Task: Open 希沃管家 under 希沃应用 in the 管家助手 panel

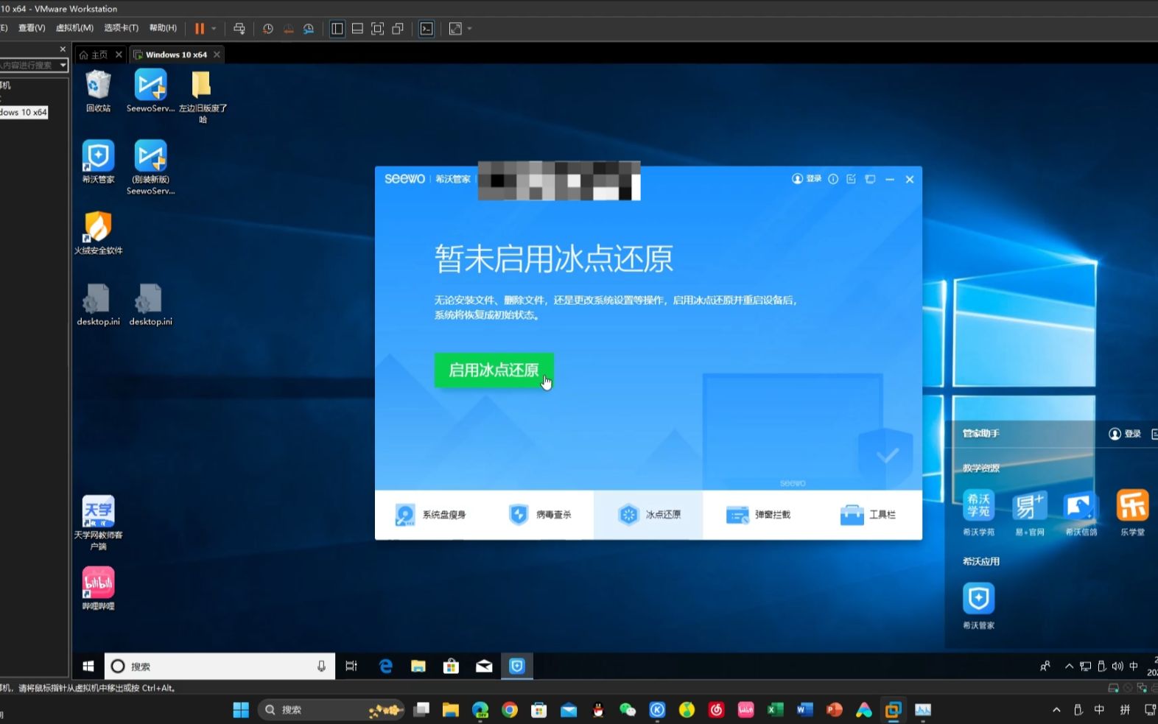Action: click(x=978, y=606)
